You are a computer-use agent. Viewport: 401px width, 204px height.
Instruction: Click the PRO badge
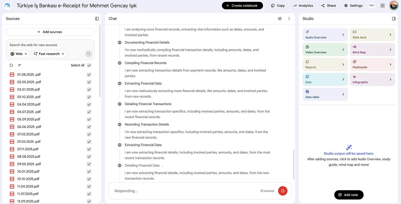372,5
